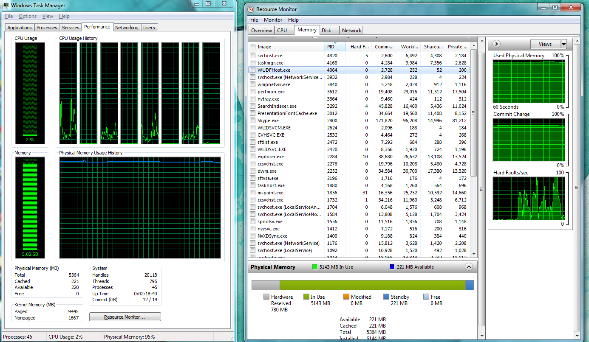Collapse the Physical Memory section chevron
Image resolution: width=589 pixels, height=342 pixels.
[469, 267]
